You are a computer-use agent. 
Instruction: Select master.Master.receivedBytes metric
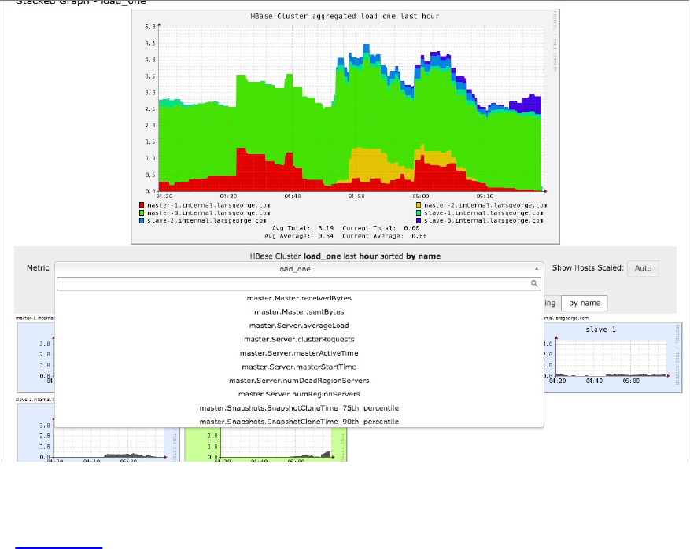click(x=299, y=298)
